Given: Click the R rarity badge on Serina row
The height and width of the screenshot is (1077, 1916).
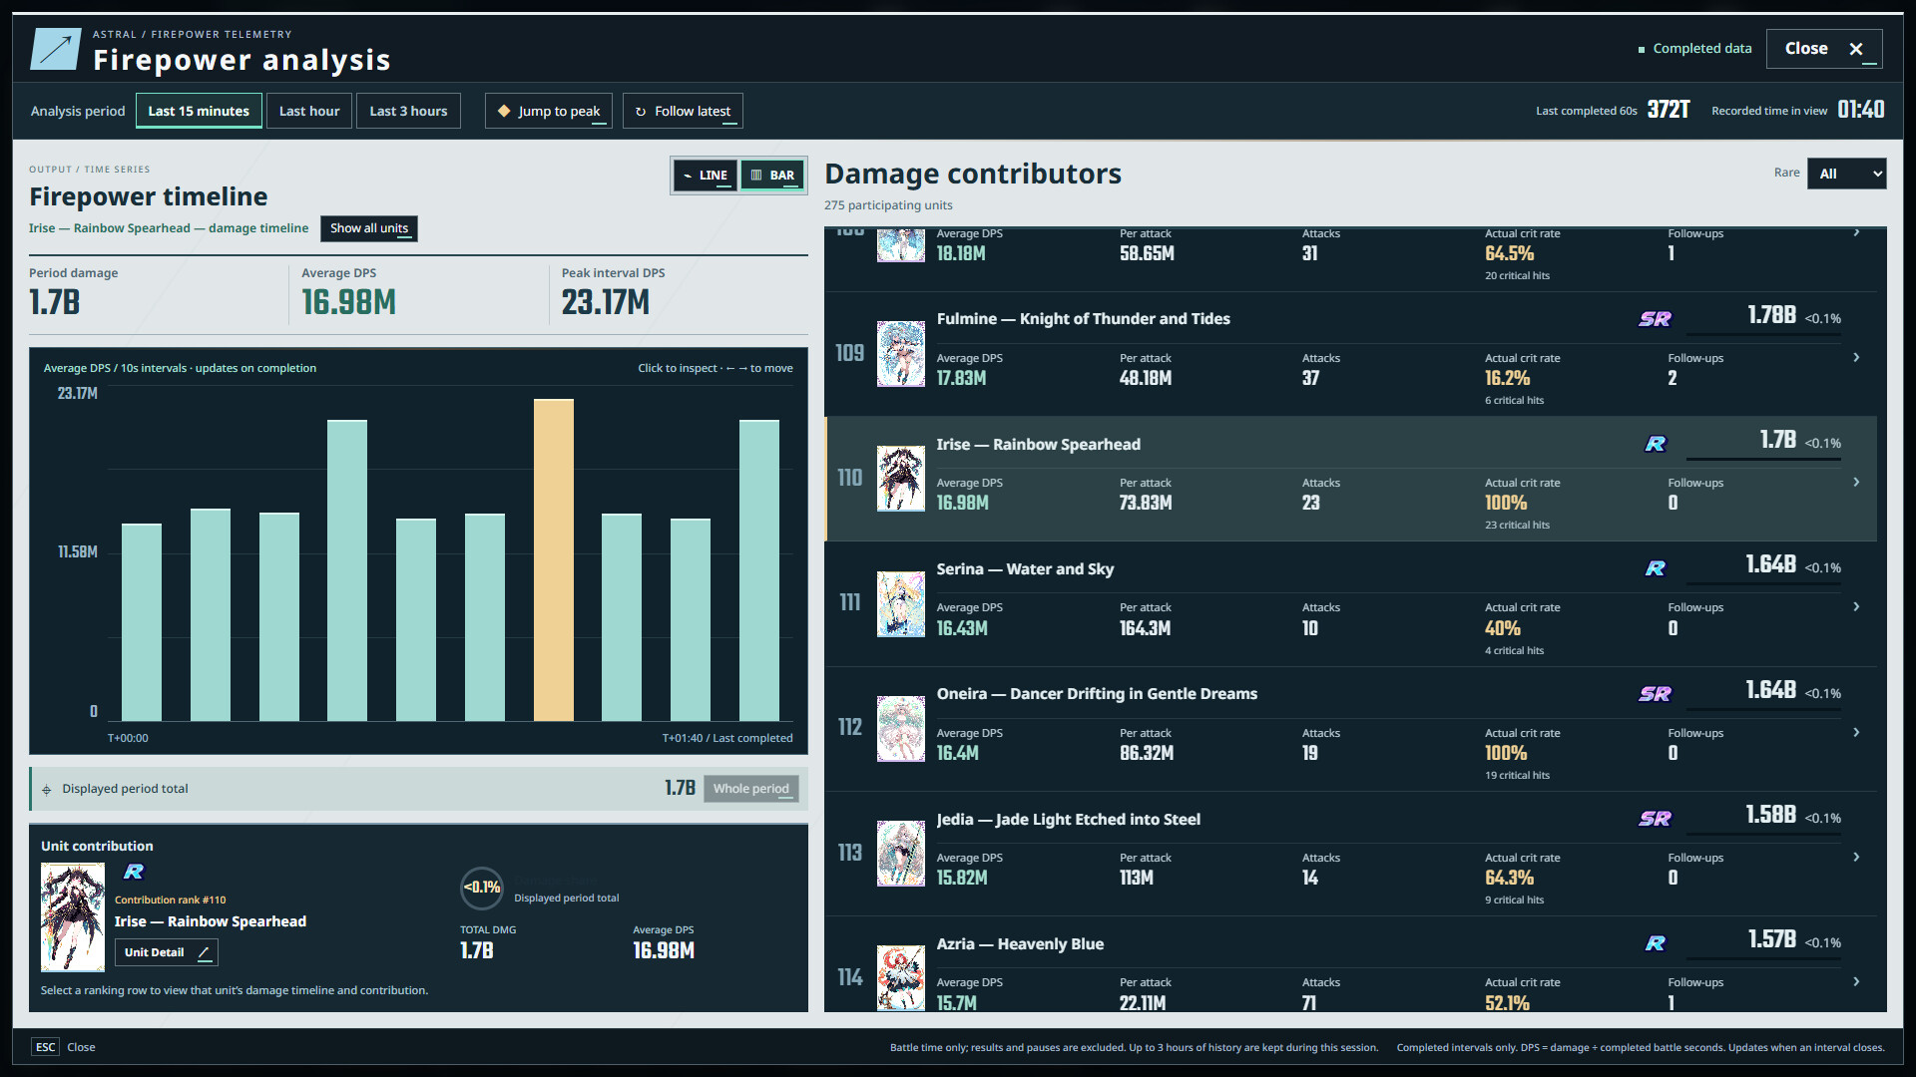Looking at the screenshot, I should pyautogui.click(x=1656, y=568).
